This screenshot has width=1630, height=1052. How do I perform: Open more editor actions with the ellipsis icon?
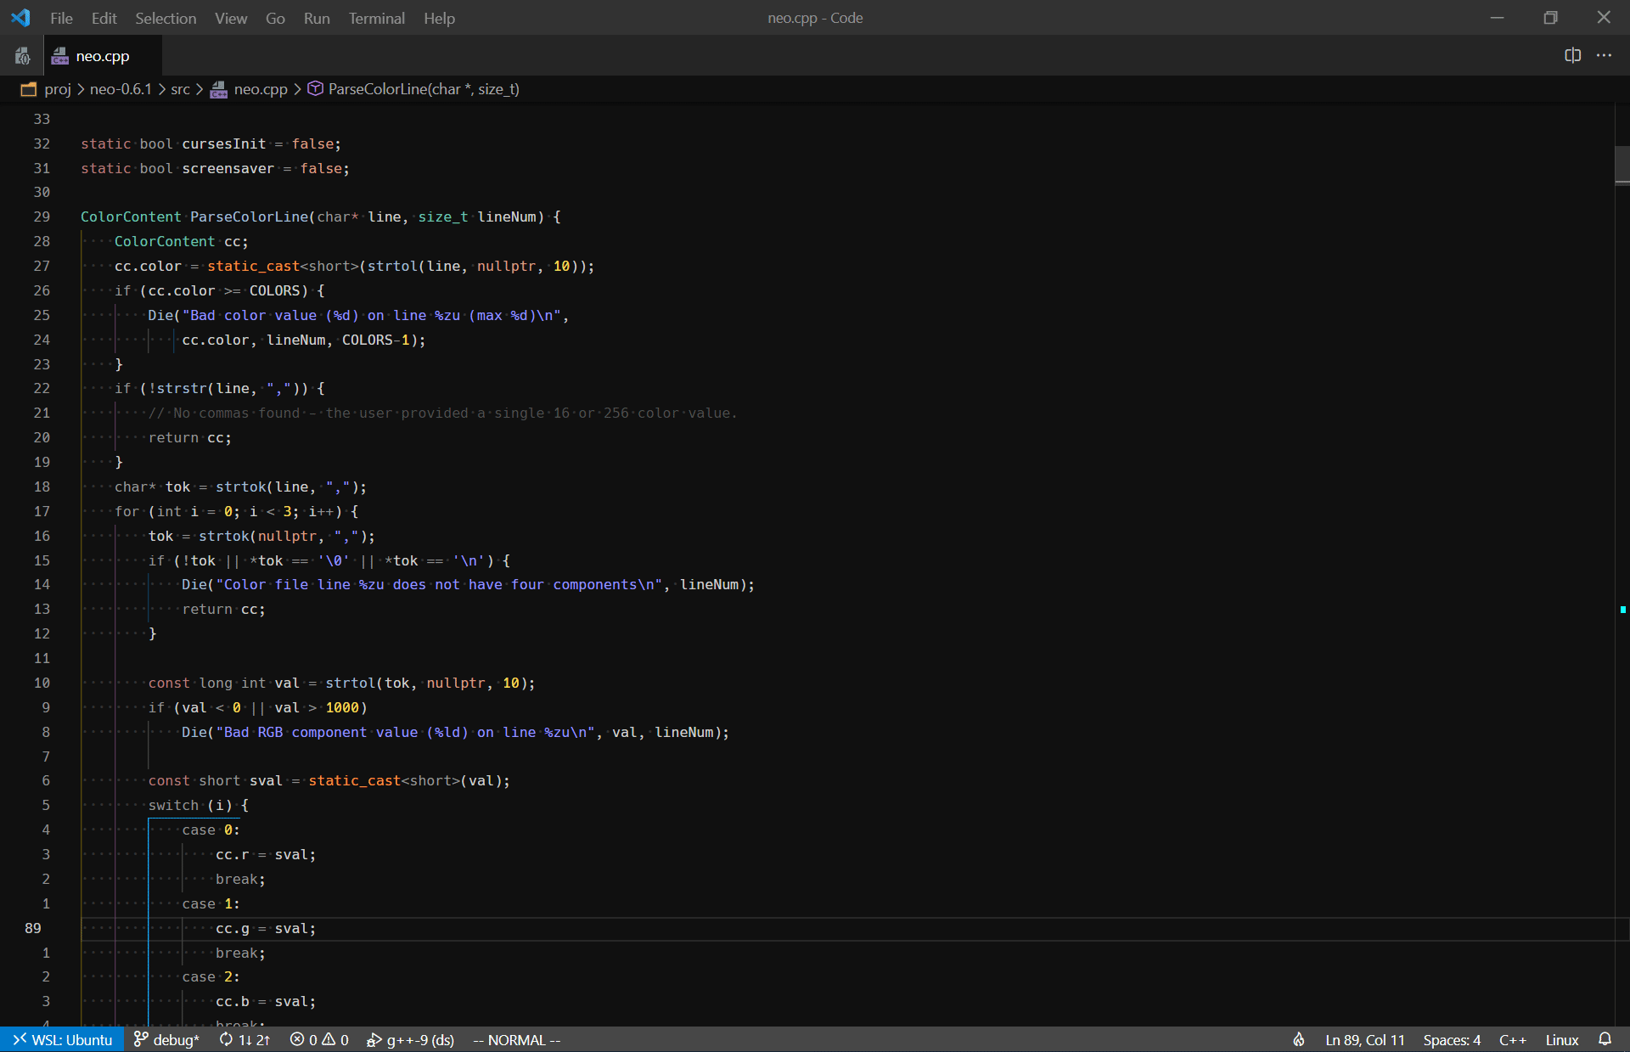[1605, 55]
